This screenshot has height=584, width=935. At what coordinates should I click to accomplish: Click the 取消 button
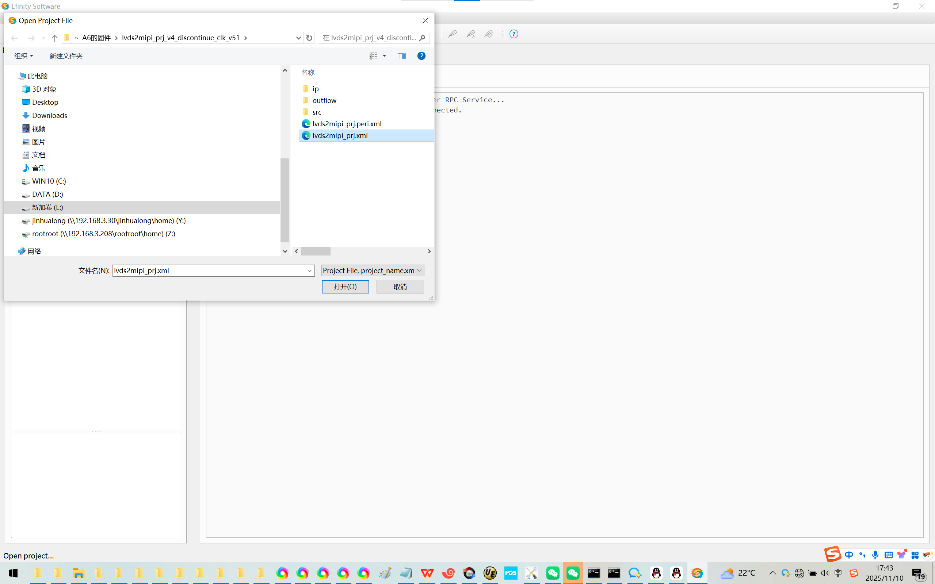pyautogui.click(x=400, y=287)
